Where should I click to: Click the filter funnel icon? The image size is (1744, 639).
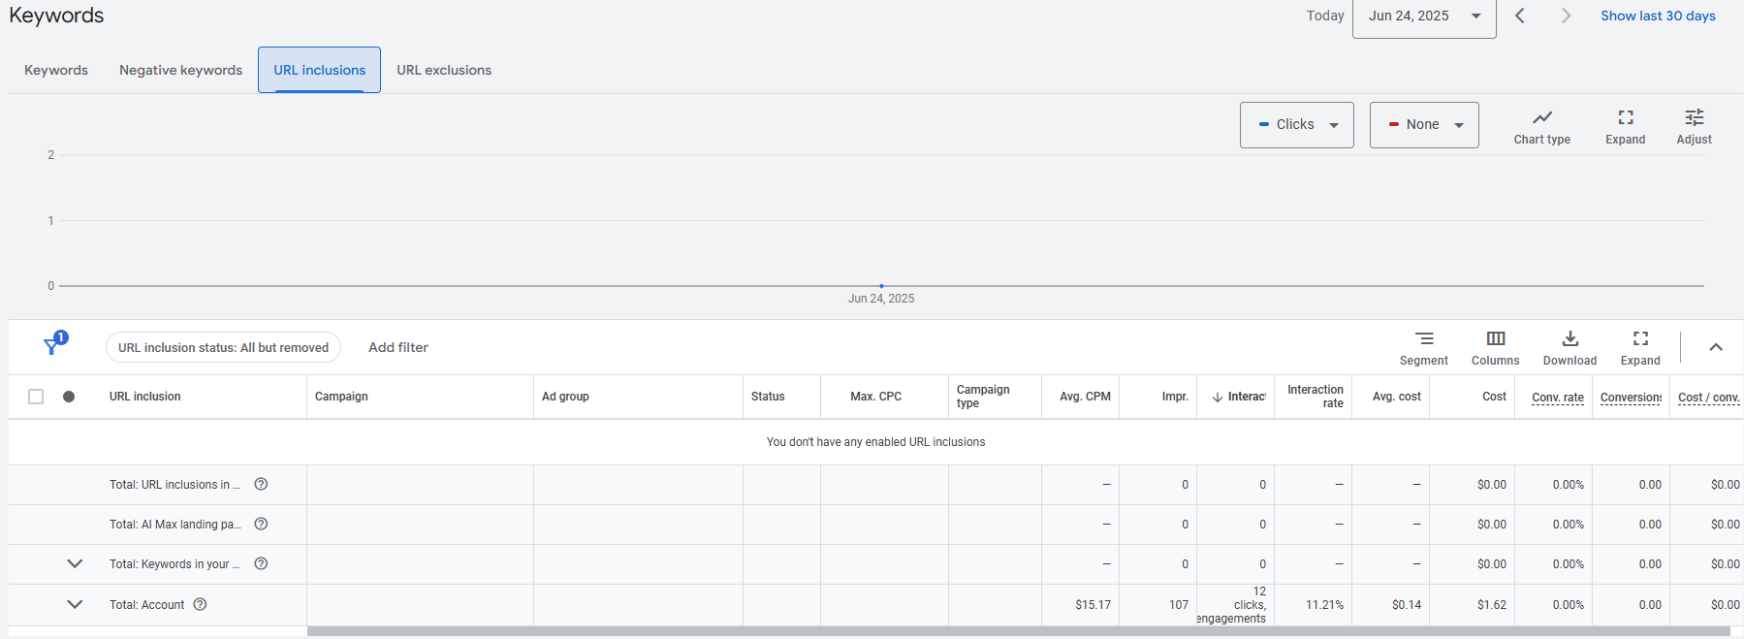coord(52,346)
